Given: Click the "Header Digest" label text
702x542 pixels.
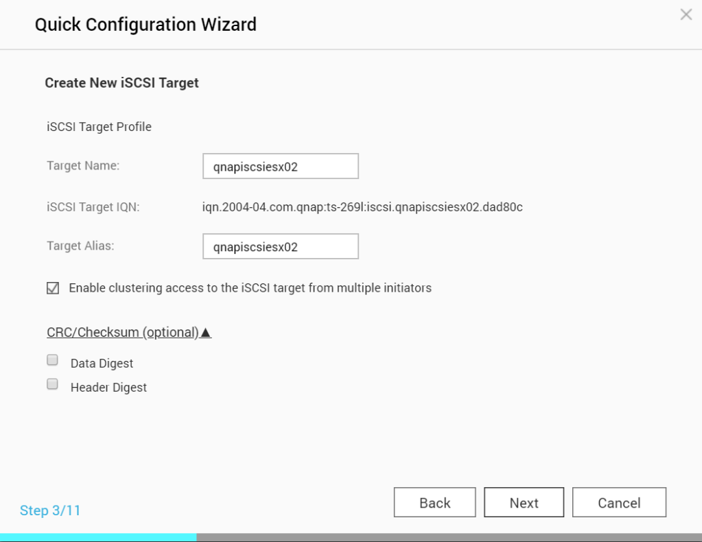Looking at the screenshot, I should pos(108,388).
